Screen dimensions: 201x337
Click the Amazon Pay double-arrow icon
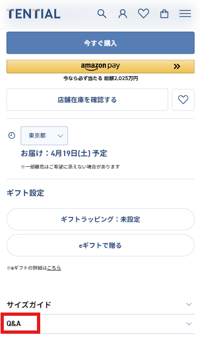pos(177,66)
